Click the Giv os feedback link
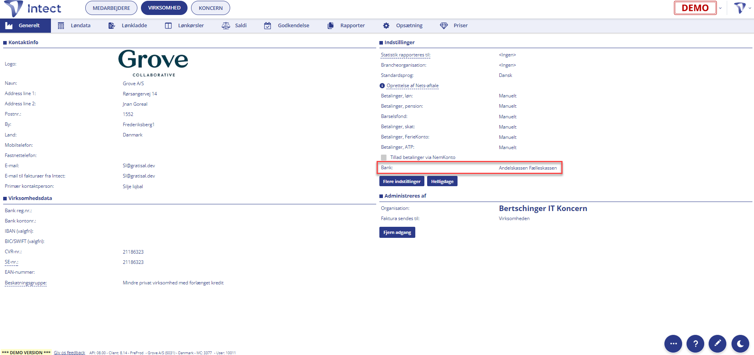The image size is (754, 355). click(x=69, y=353)
